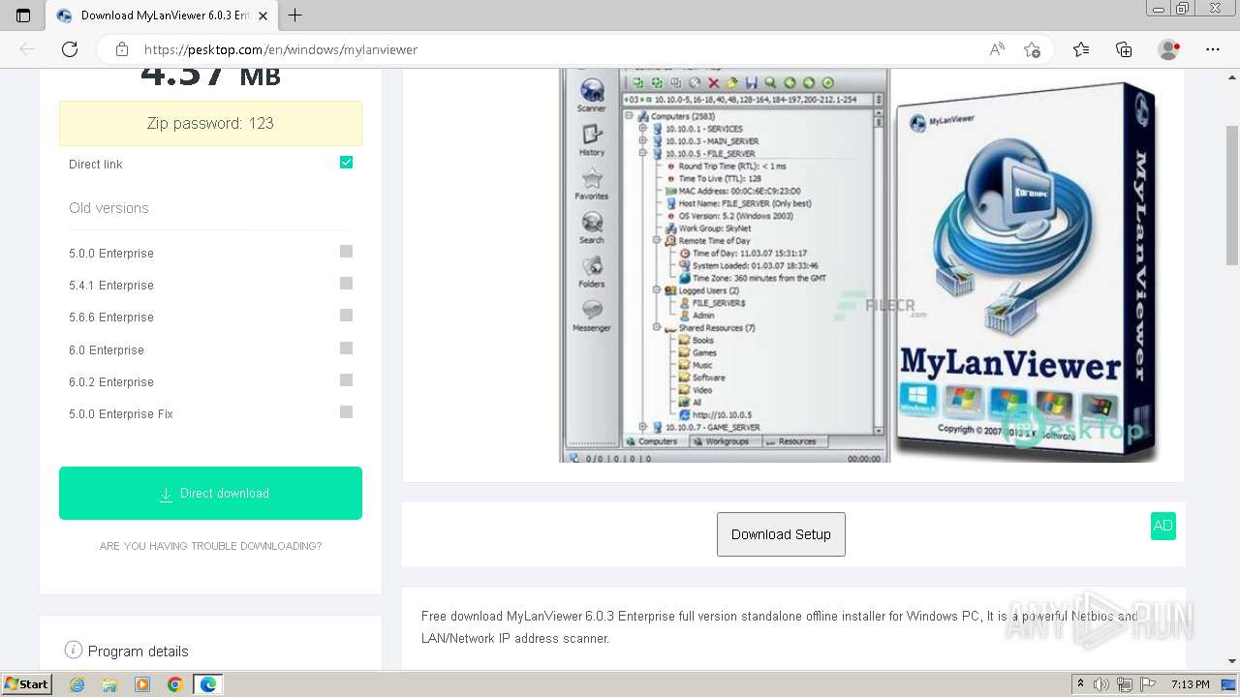Screen dimensions: 1240x697
Task: Select the 5.6.6 Enterprise version checkbox
Action: pos(346,316)
